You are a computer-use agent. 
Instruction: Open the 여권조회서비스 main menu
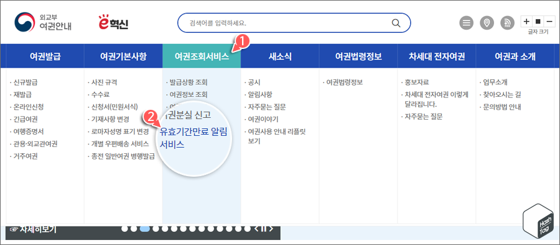tap(202, 56)
